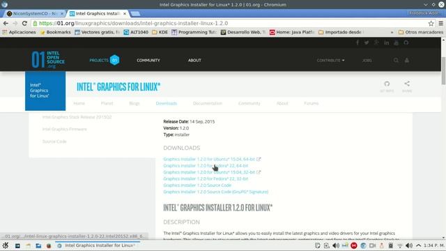Activate Intel Graphics Installer taskbar entry

pos(98,245)
